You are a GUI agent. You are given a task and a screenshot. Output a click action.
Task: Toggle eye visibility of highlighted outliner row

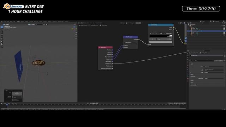coord(223,31)
